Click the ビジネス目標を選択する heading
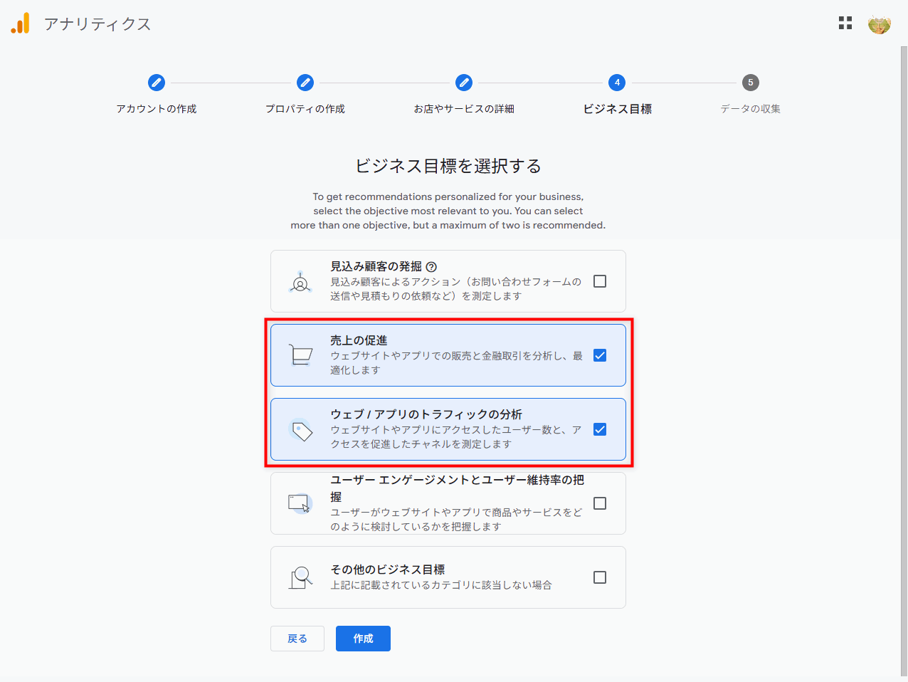Screen dimensions: 908x682 (448, 166)
